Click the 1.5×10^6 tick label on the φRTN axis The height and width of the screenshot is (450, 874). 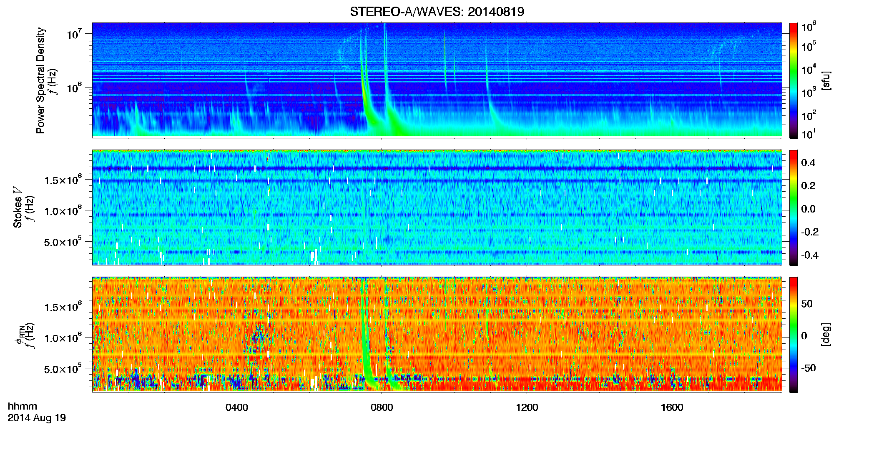(x=63, y=307)
